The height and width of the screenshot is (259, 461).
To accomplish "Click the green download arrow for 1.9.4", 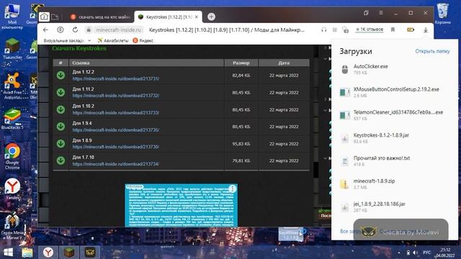I will (61, 127).
